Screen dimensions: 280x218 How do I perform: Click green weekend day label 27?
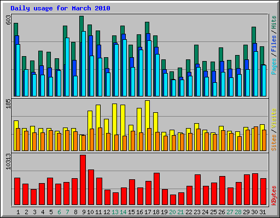[230, 212]
